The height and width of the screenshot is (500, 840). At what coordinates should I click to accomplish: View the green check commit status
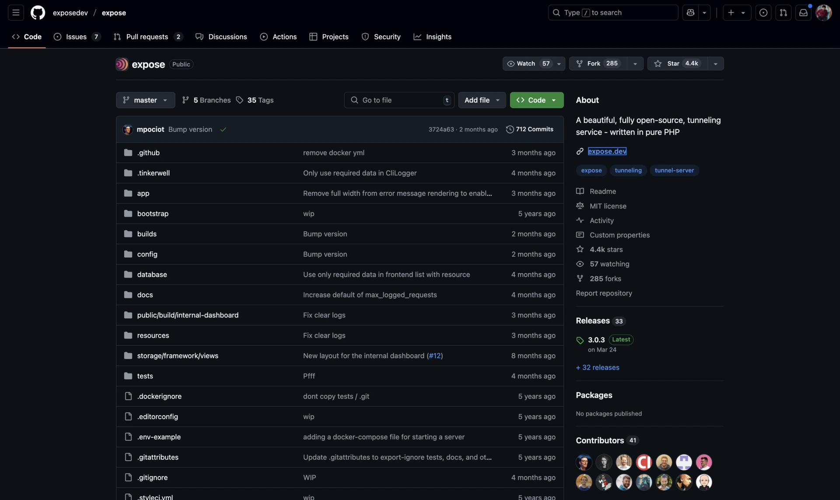point(223,130)
